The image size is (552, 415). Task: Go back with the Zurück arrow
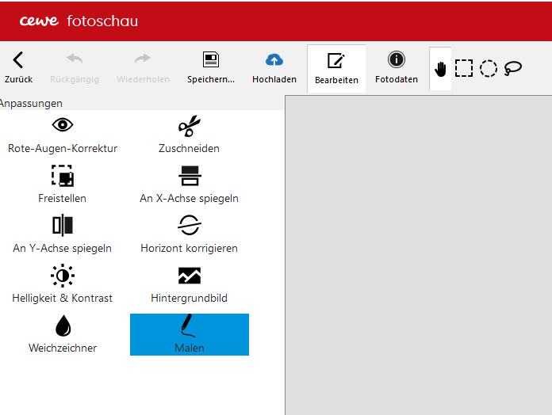coord(18,67)
